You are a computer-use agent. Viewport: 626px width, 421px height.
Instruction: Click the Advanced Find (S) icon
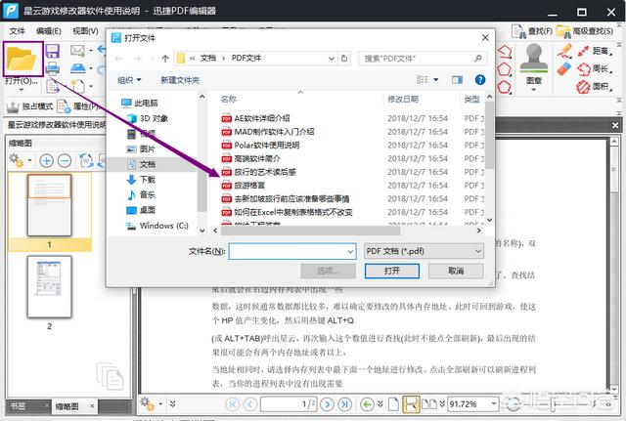[x=563, y=31]
